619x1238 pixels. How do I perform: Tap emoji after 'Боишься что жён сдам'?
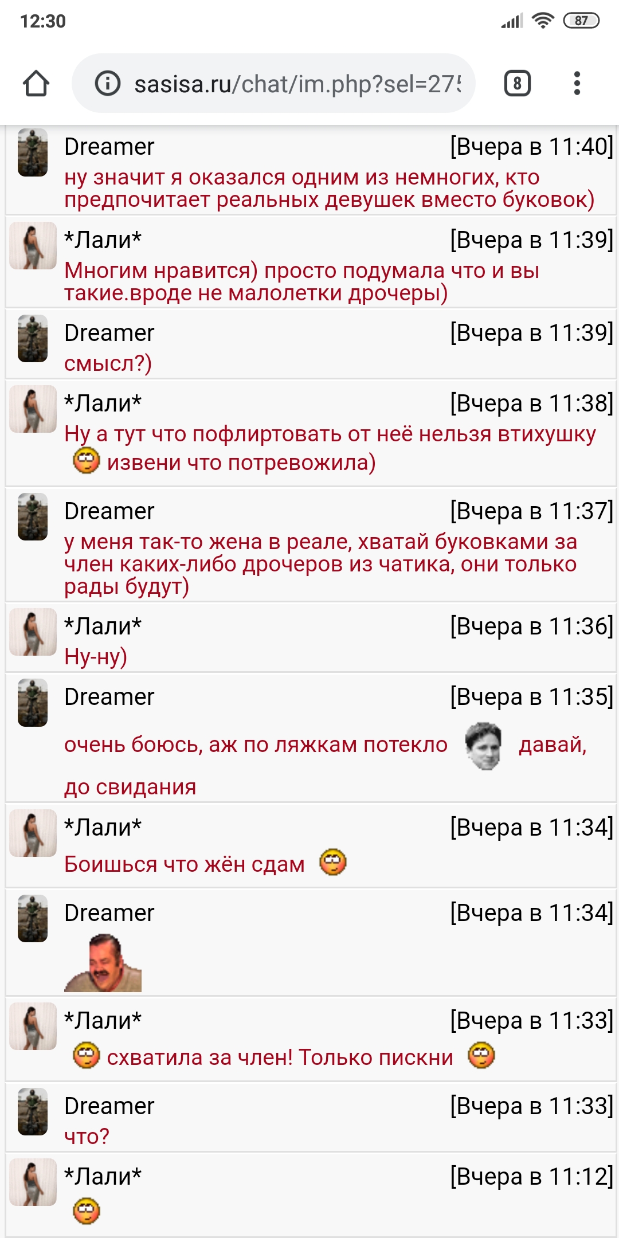click(333, 862)
